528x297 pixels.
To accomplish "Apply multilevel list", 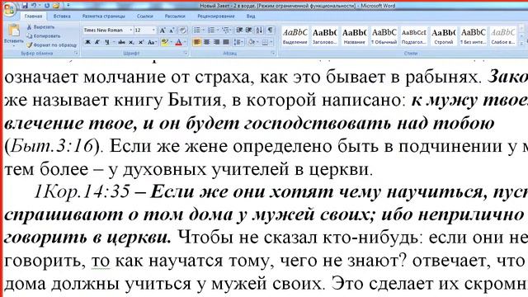I will 226,31.
